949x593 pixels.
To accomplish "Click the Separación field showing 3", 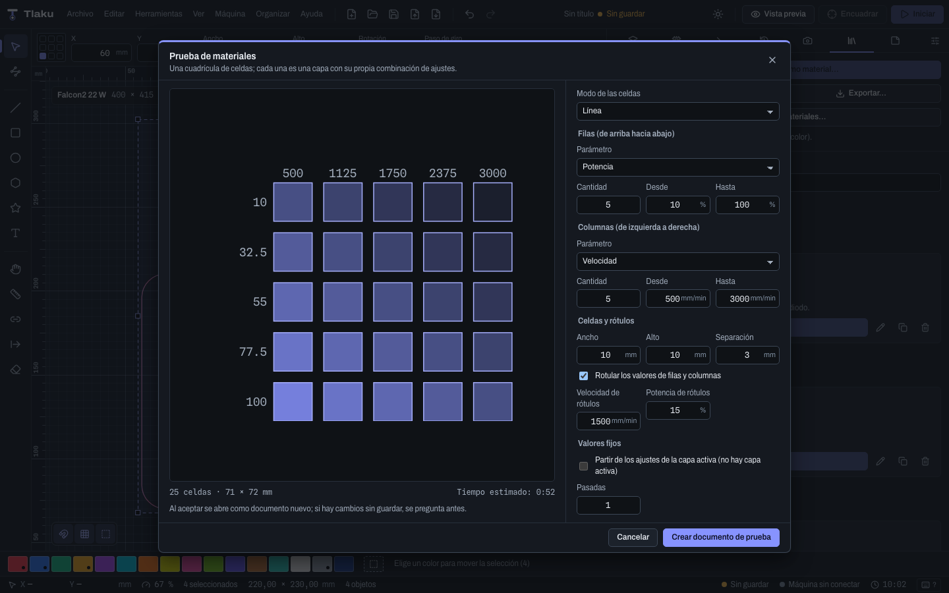I will pos(747,355).
